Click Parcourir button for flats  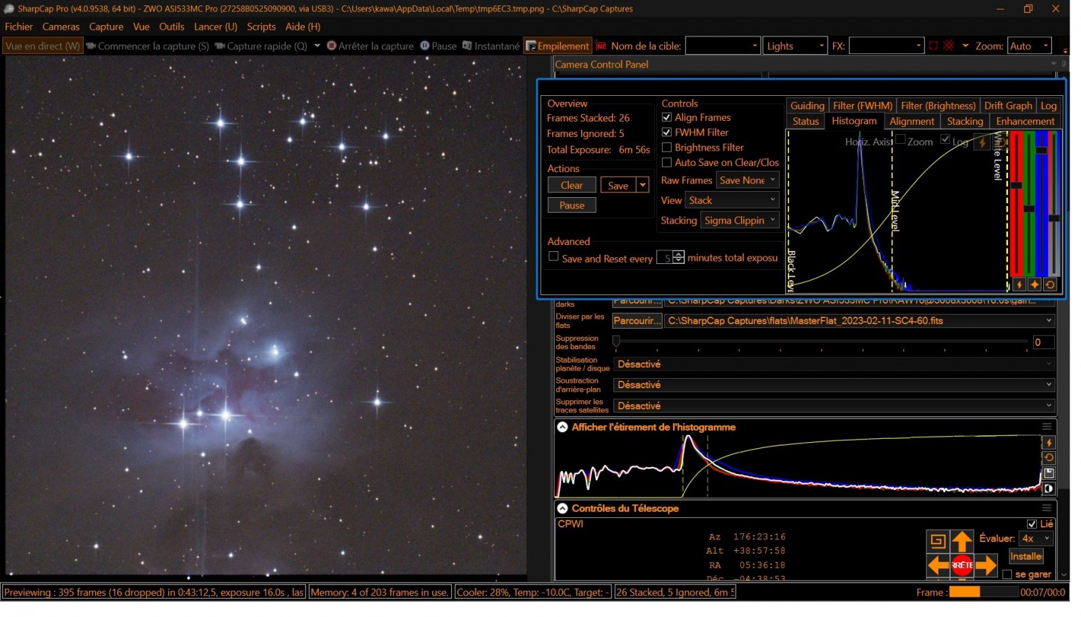click(637, 321)
